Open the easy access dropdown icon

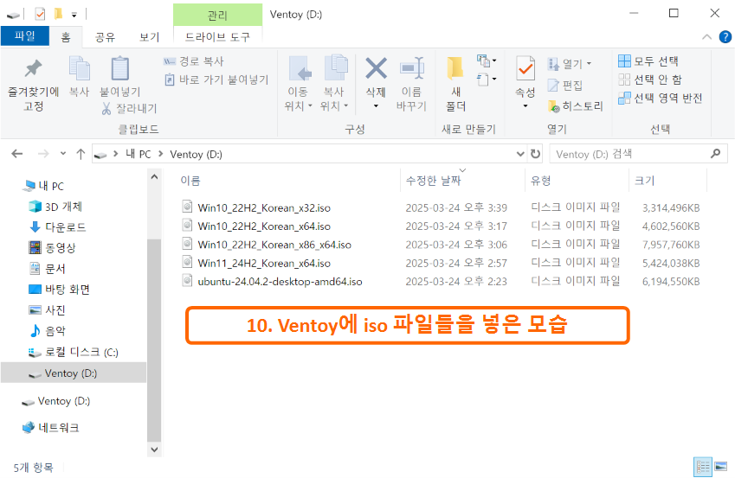click(487, 80)
